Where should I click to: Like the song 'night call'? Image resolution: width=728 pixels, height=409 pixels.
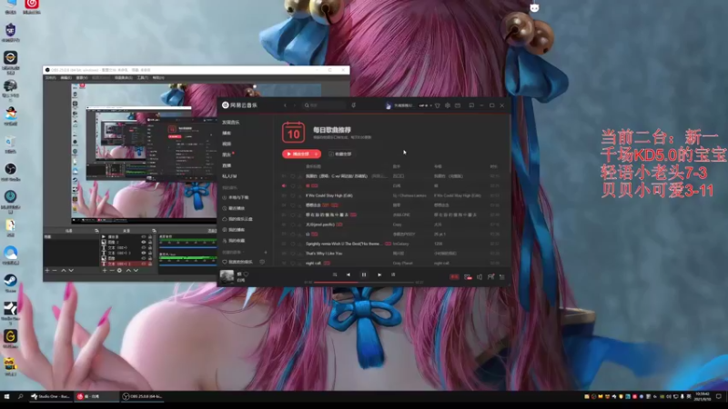pyautogui.click(x=292, y=264)
